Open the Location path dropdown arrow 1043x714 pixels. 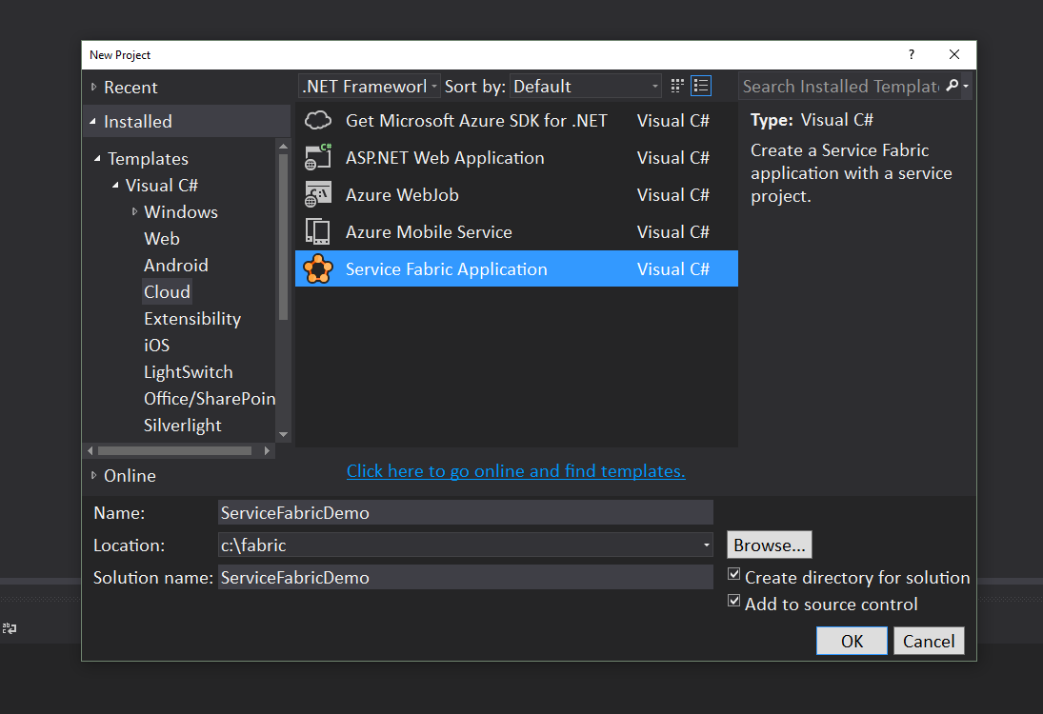tap(706, 545)
